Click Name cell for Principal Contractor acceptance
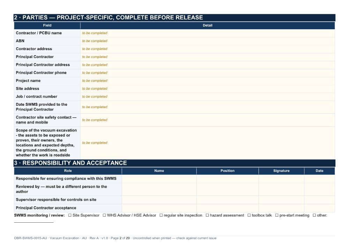The width and height of the screenshot is (349, 246). [159, 208]
